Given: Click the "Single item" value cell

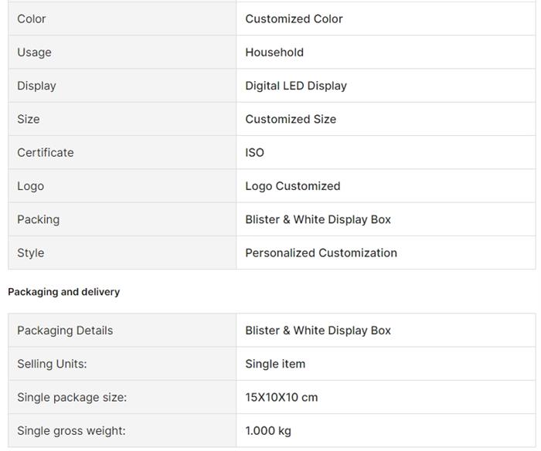Looking at the screenshot, I should point(275,364).
